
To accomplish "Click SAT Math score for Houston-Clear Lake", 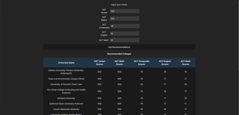I will (x=119, y=84).
